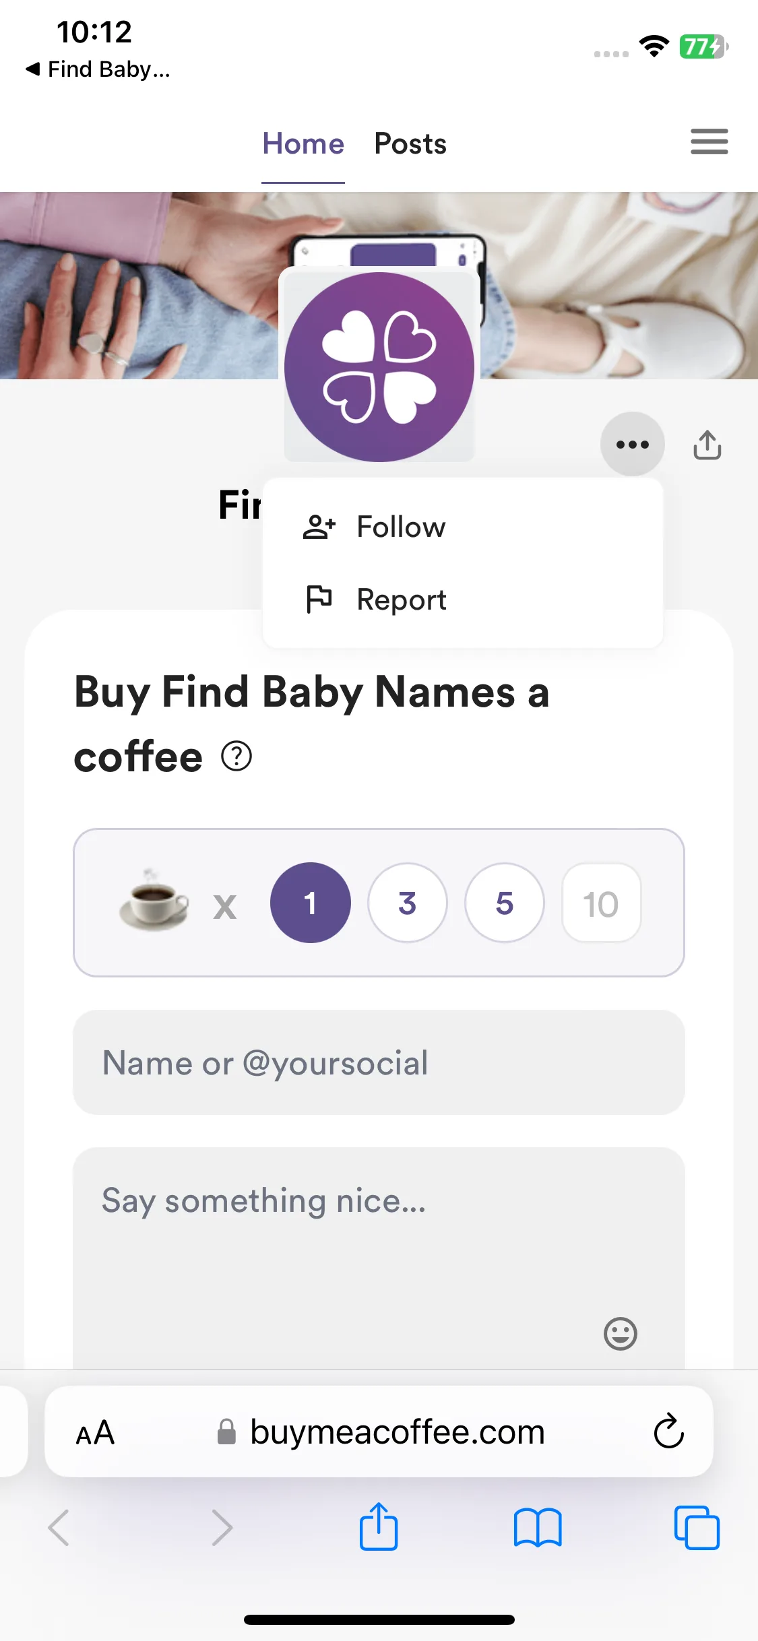
Task: Reload the page with the refresh icon
Action: pos(668,1431)
